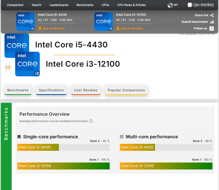Click the large Intel Core i3 logo image
219x190 pixels.
click(x=27, y=64)
